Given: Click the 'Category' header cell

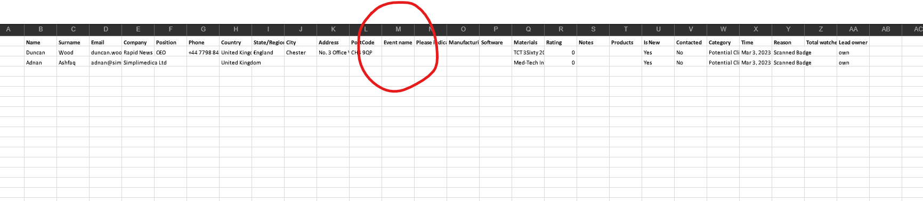Looking at the screenshot, I should [723, 42].
